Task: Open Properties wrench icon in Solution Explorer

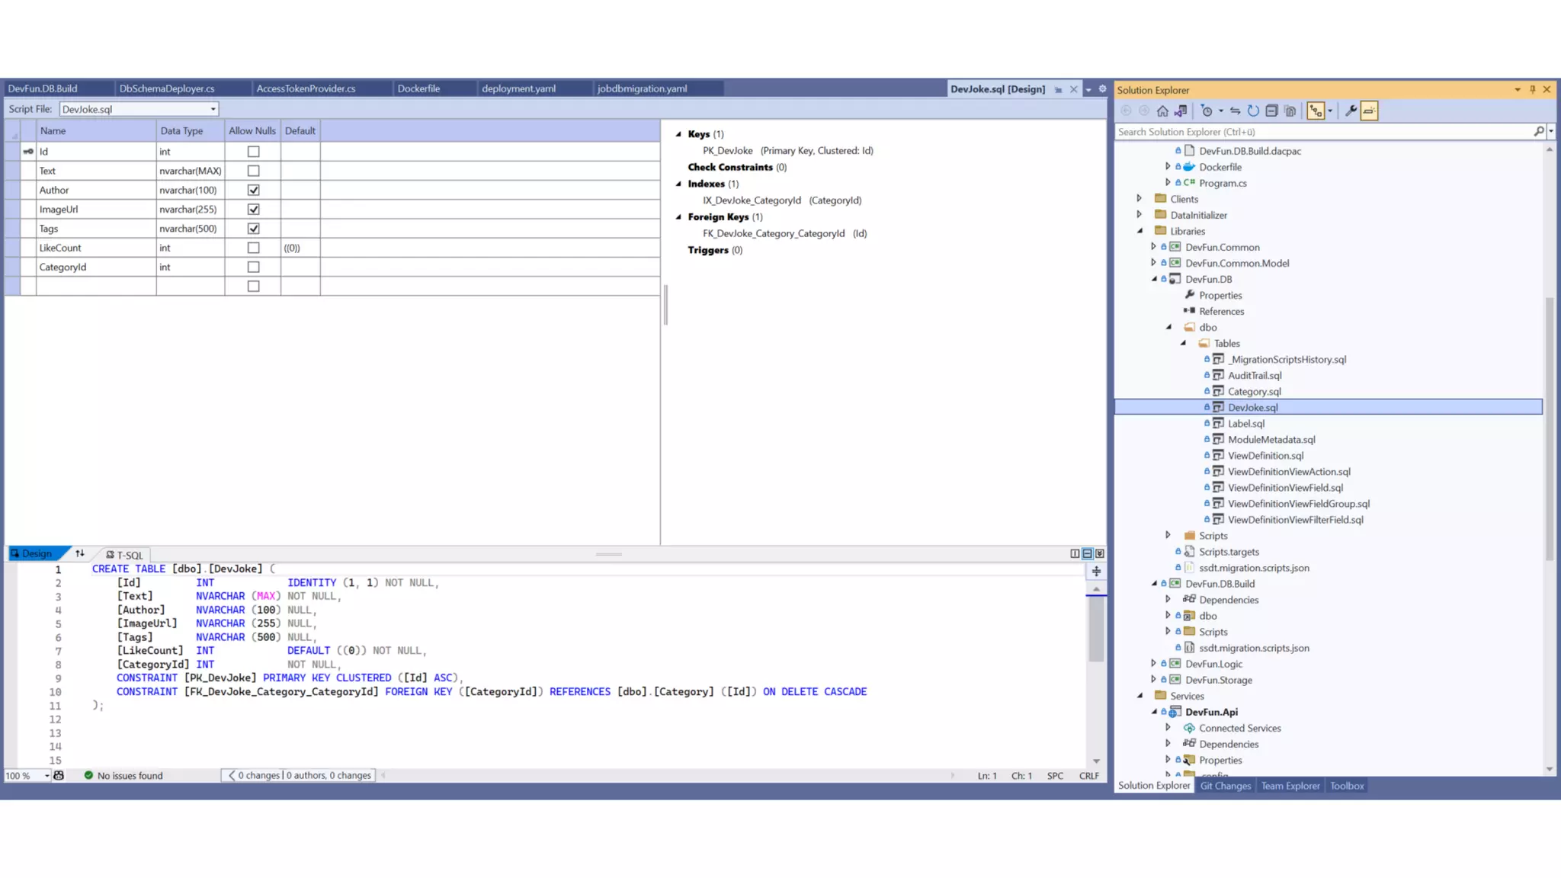Action: [x=1351, y=111]
